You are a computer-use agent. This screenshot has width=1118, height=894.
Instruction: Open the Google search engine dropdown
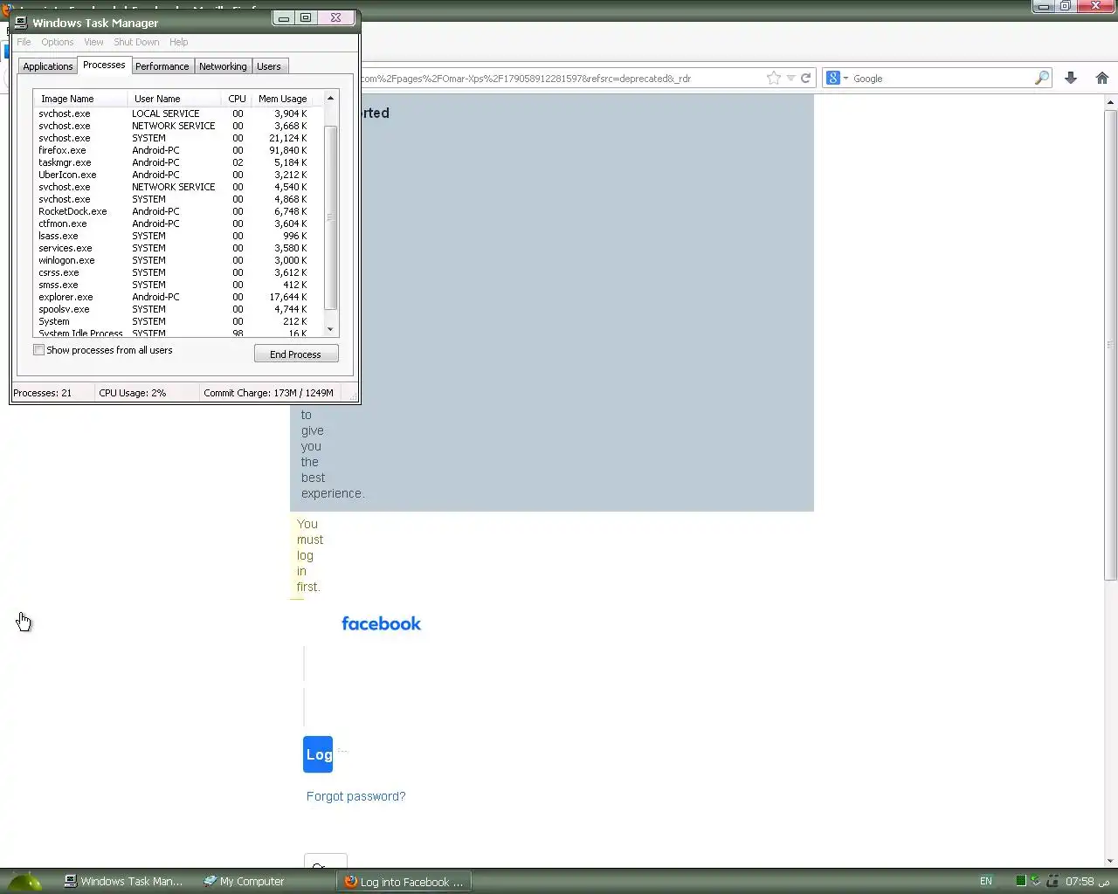838,78
